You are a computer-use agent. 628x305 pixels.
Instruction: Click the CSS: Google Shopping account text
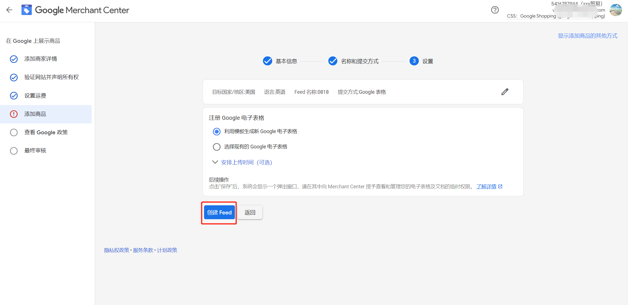[556, 16]
